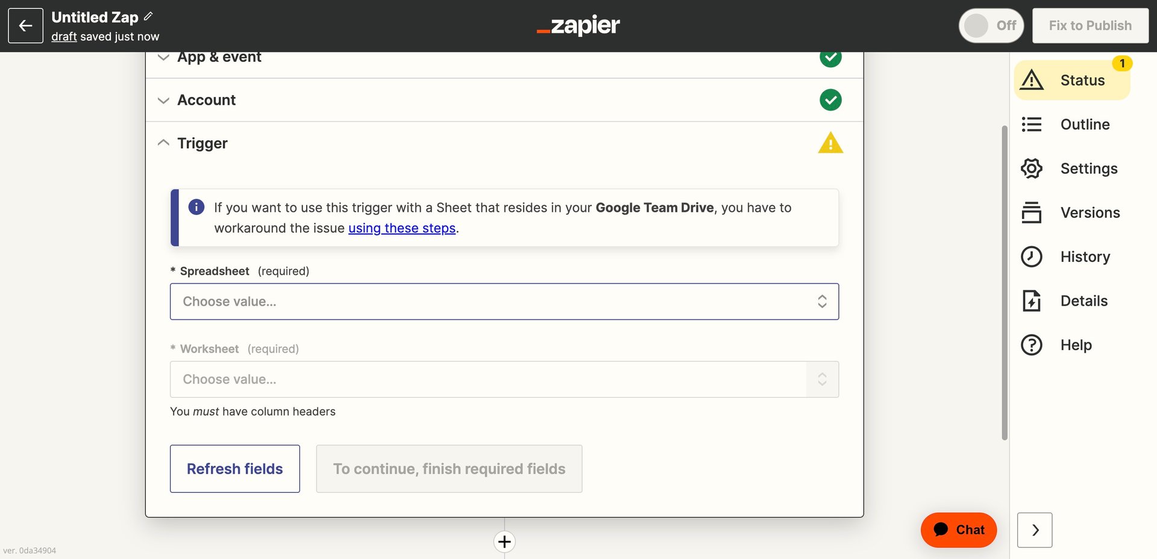
Task: Open the History panel
Action: 1072,256
